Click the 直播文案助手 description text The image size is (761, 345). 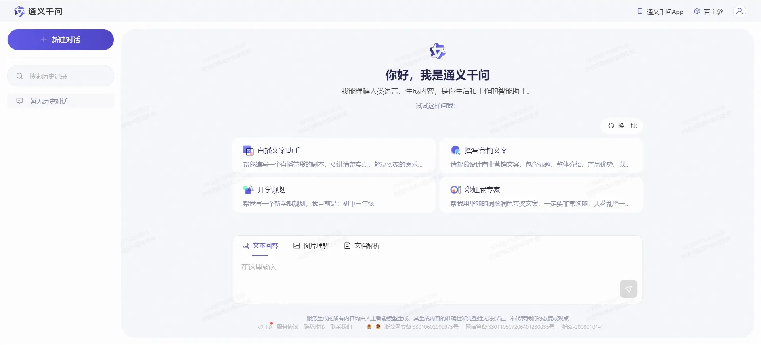pos(333,164)
